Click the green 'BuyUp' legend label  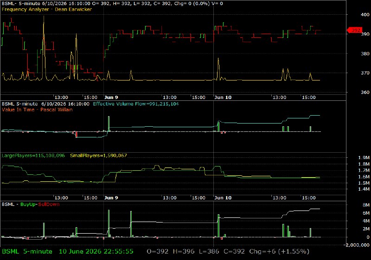pos(28,204)
